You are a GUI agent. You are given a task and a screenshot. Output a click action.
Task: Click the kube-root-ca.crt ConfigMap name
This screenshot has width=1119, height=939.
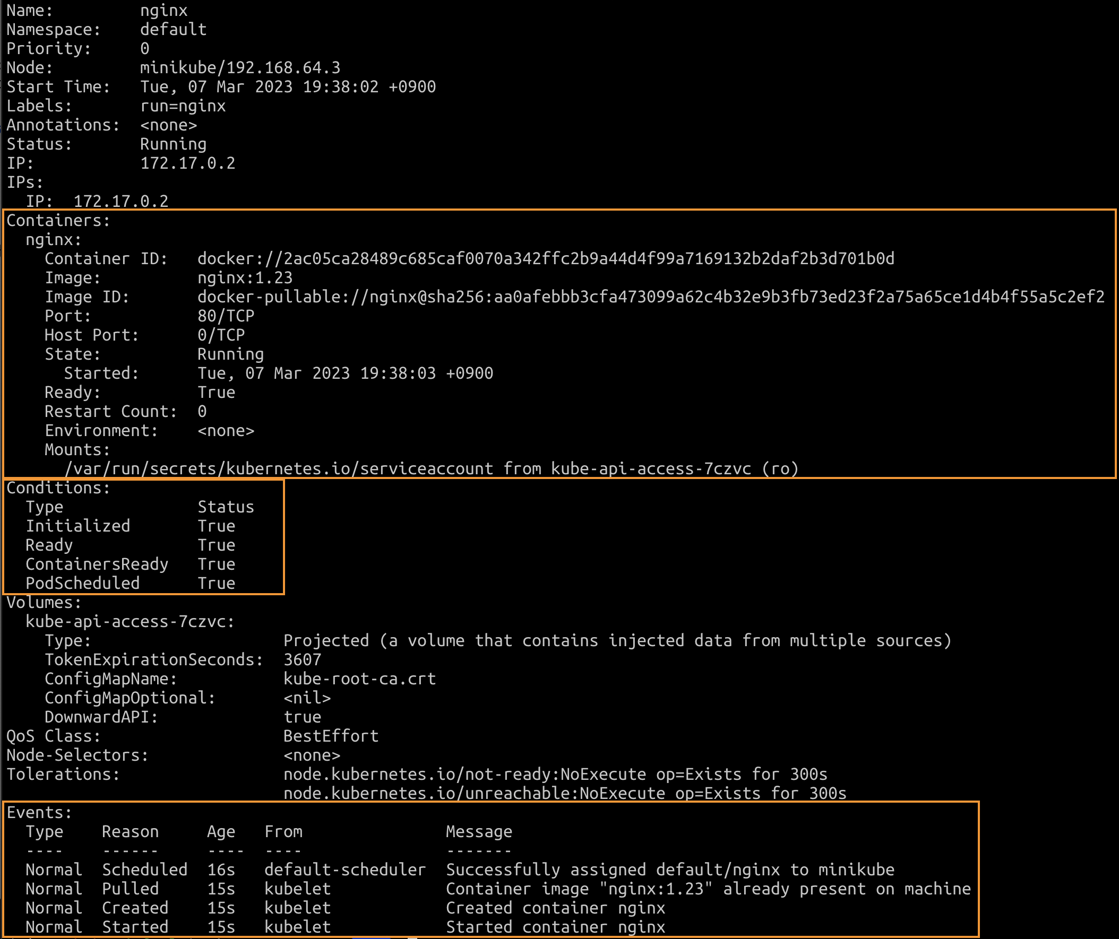(x=360, y=679)
